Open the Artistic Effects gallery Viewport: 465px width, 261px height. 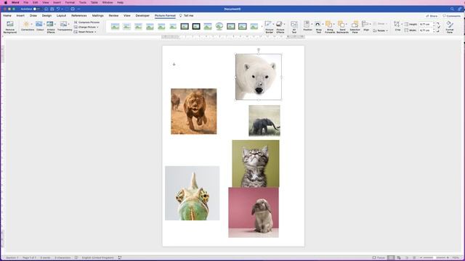click(50, 27)
